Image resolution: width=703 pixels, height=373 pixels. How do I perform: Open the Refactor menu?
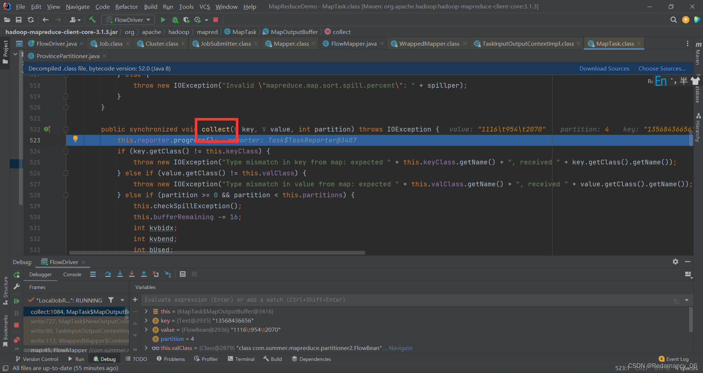(127, 7)
